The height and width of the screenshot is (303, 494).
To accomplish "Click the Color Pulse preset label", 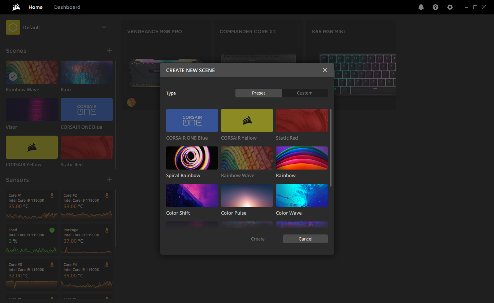I will coord(234,213).
